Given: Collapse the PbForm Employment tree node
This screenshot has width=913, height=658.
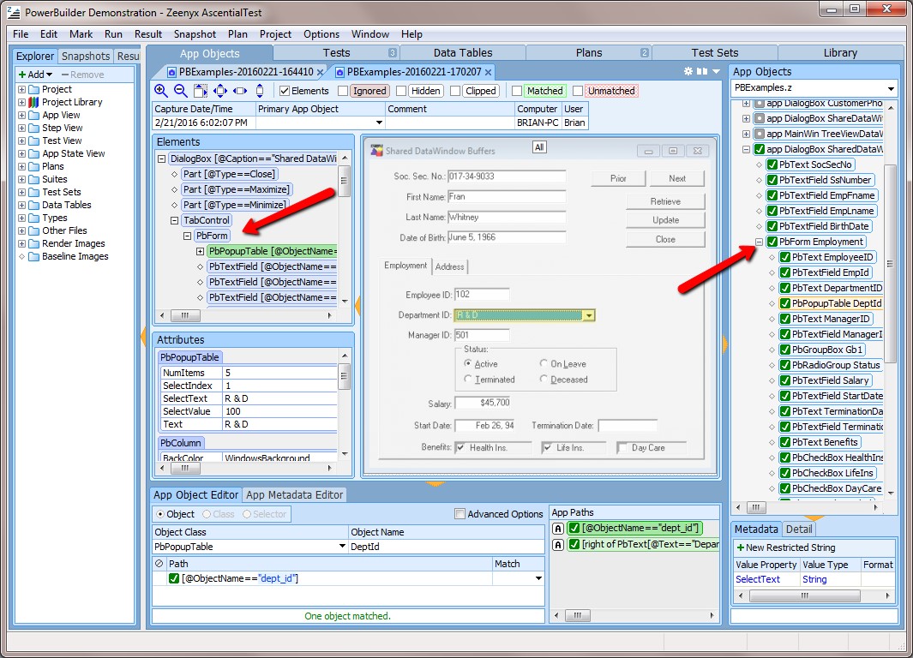Looking at the screenshot, I should pyautogui.click(x=759, y=242).
